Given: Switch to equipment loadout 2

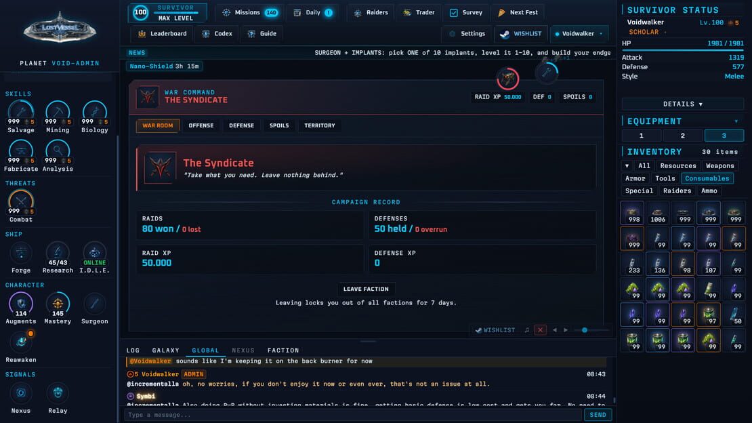Looking at the screenshot, I should (682, 136).
